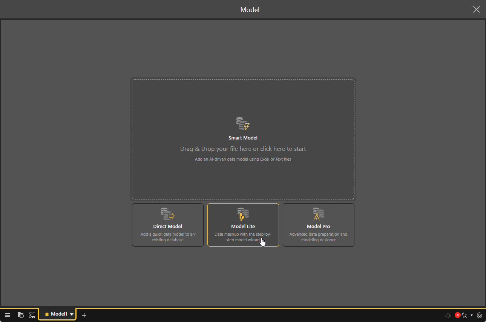Expand the small triangle dropdown beside pin
486x322 pixels.
pos(472,315)
